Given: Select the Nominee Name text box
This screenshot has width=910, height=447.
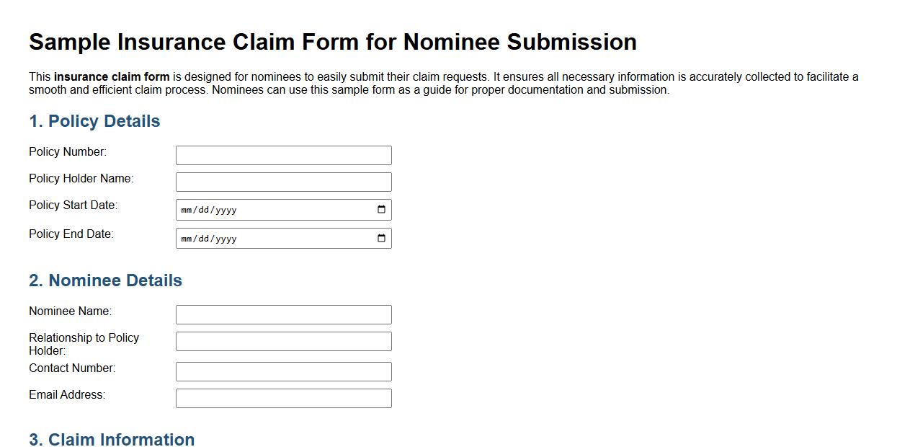Looking at the screenshot, I should [x=283, y=314].
